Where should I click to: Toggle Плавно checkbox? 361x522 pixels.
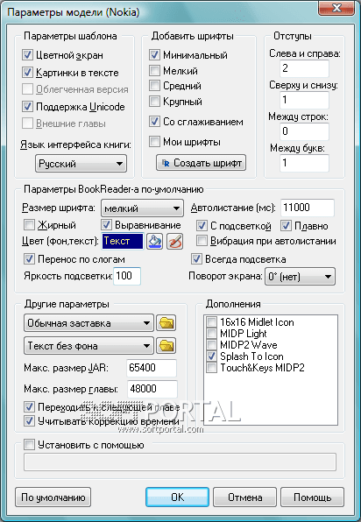point(286,226)
